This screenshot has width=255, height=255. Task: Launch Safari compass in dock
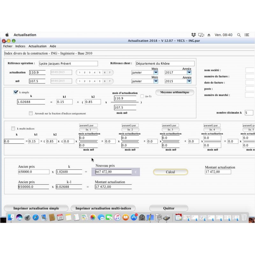point(35,217)
